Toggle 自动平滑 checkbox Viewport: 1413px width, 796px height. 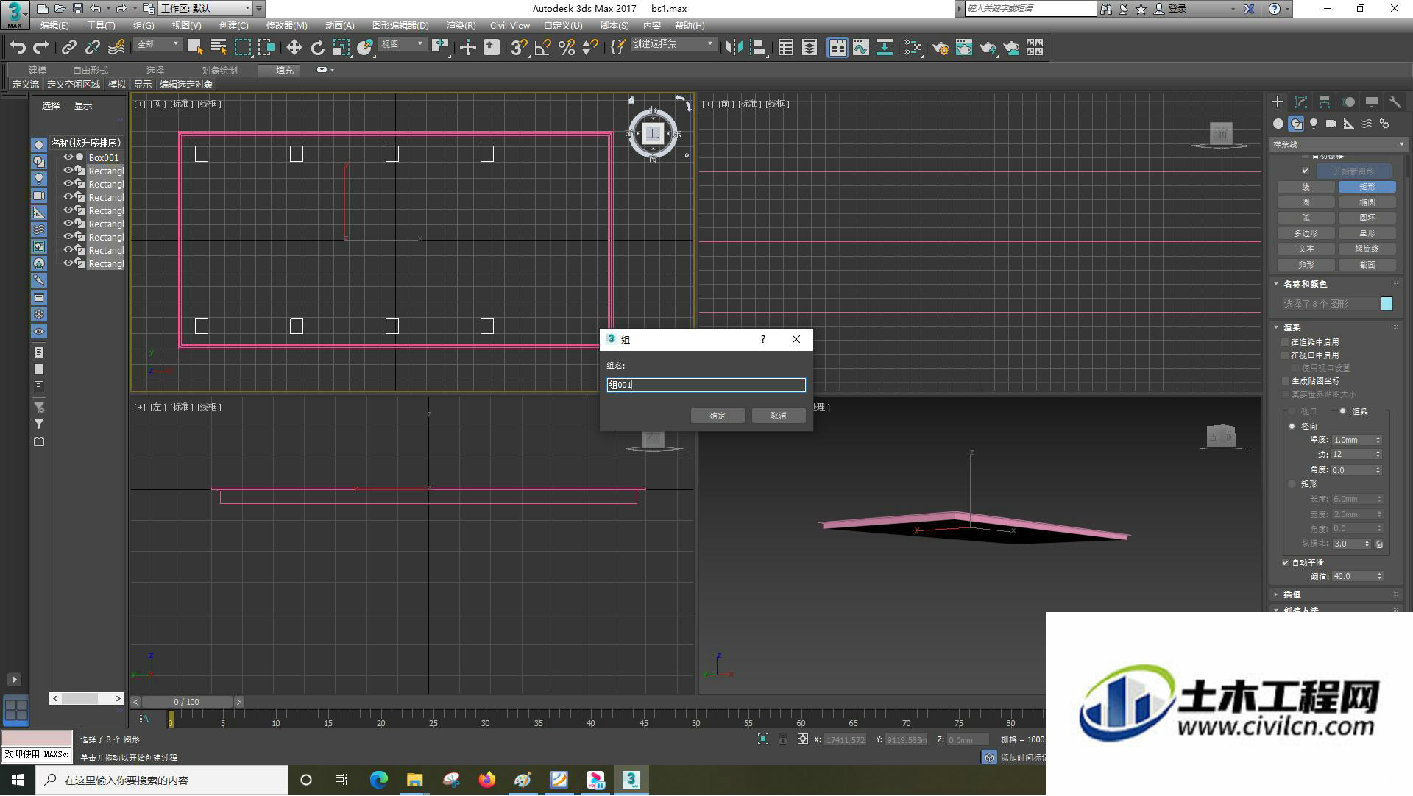[1286, 563]
